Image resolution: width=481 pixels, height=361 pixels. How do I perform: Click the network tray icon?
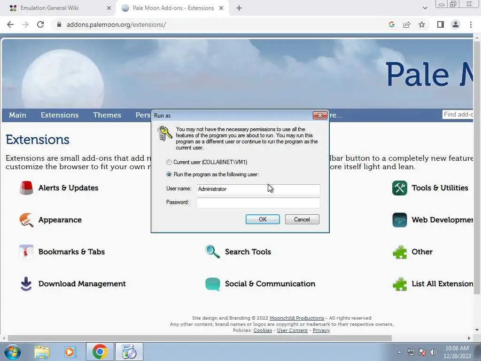pos(411,352)
